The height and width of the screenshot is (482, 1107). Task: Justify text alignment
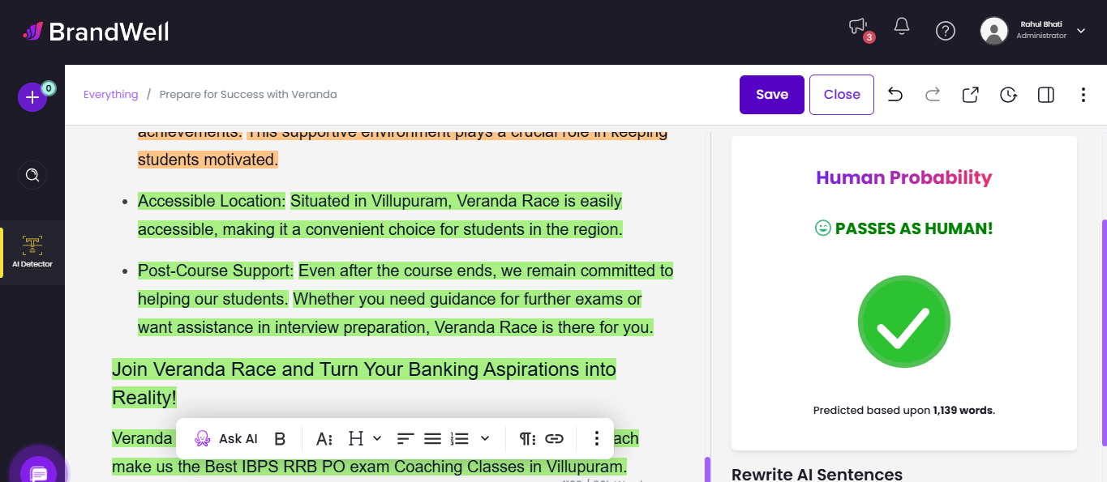(x=433, y=438)
